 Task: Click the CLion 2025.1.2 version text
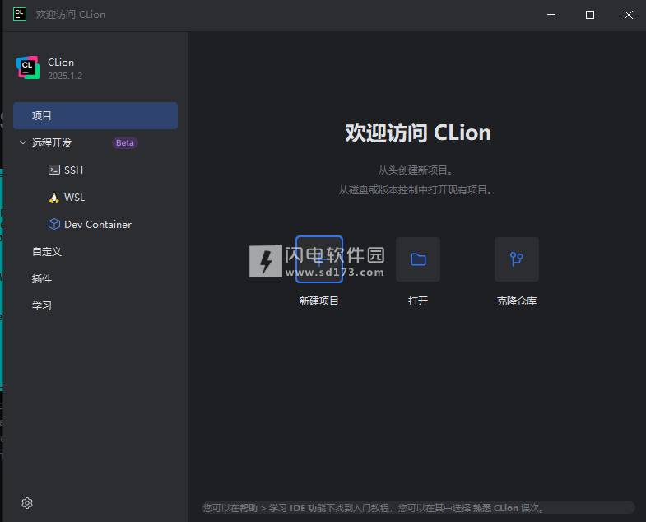(65, 76)
